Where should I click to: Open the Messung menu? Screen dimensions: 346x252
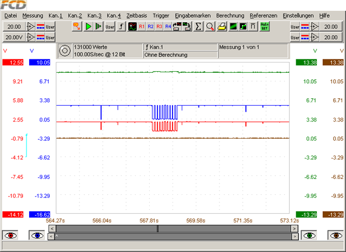click(x=33, y=16)
